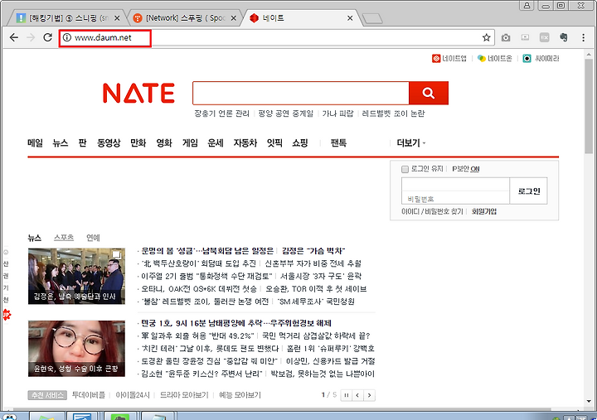Screen dimensions: 597x420
Task: Open 뉴스 from the main navigation bar
Action: pos(61,143)
